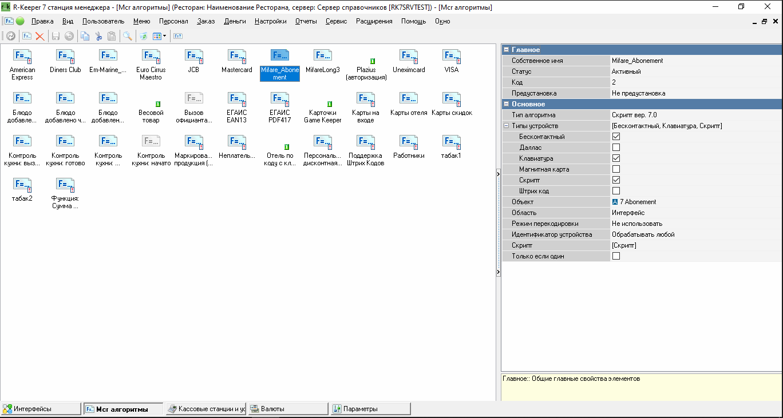Select the Карточки Game Keeper item

click(323, 112)
